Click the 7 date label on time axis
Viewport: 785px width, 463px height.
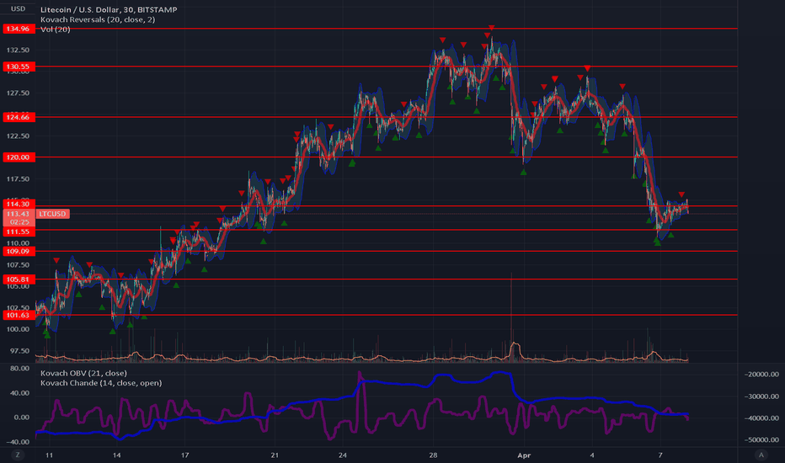pos(660,455)
